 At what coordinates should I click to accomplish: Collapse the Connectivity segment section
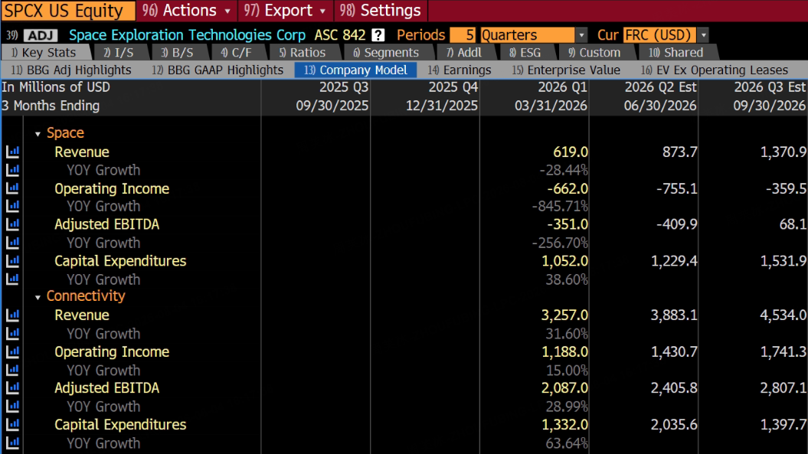[38, 297]
